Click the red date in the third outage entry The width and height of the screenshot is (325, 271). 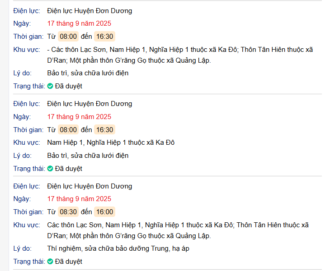tap(79, 199)
